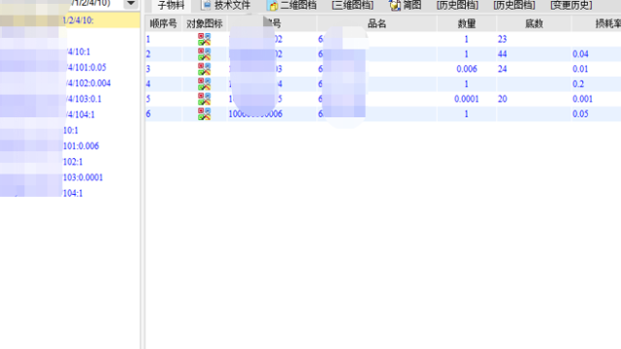Click the 底数 column header
The width and height of the screenshot is (621, 349).
[x=534, y=23]
